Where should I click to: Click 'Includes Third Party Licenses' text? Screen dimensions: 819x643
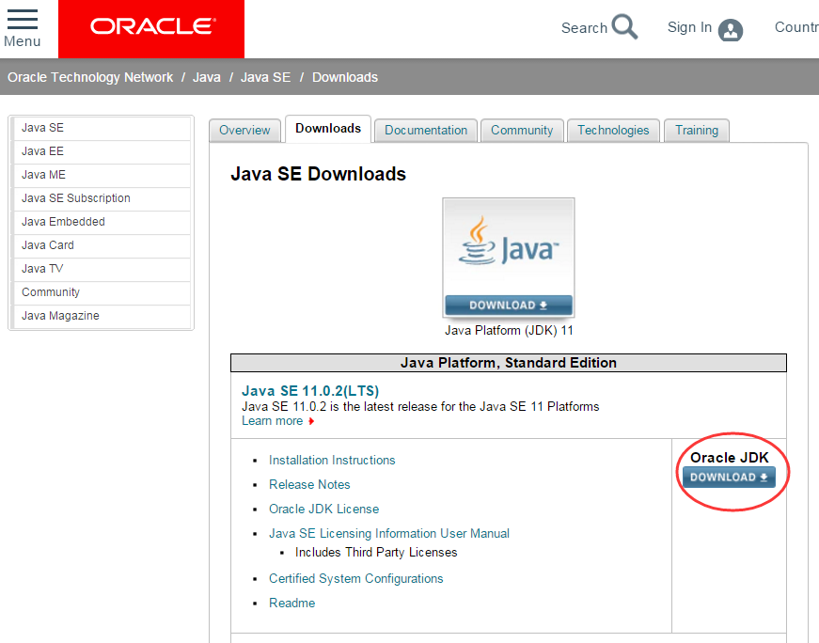click(x=376, y=553)
